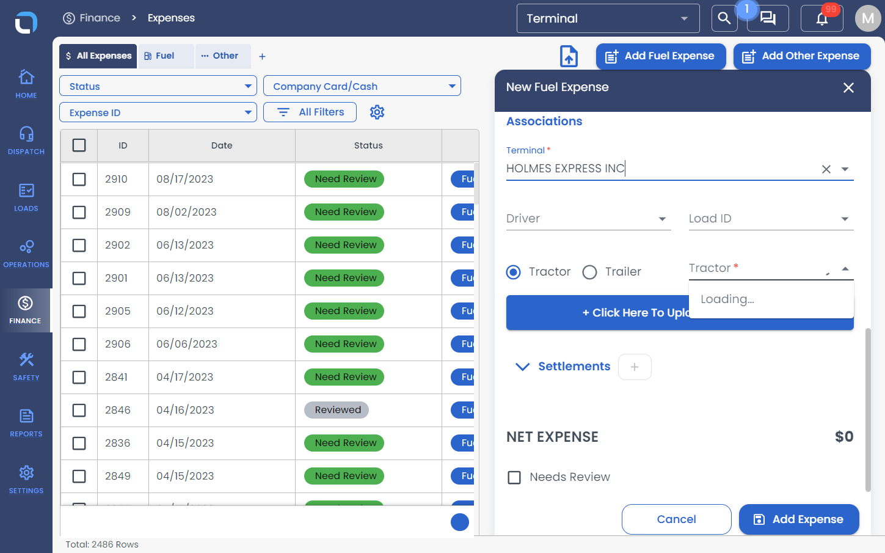Add a new tab with plus
Viewport: 885px width, 553px height.
point(263,56)
